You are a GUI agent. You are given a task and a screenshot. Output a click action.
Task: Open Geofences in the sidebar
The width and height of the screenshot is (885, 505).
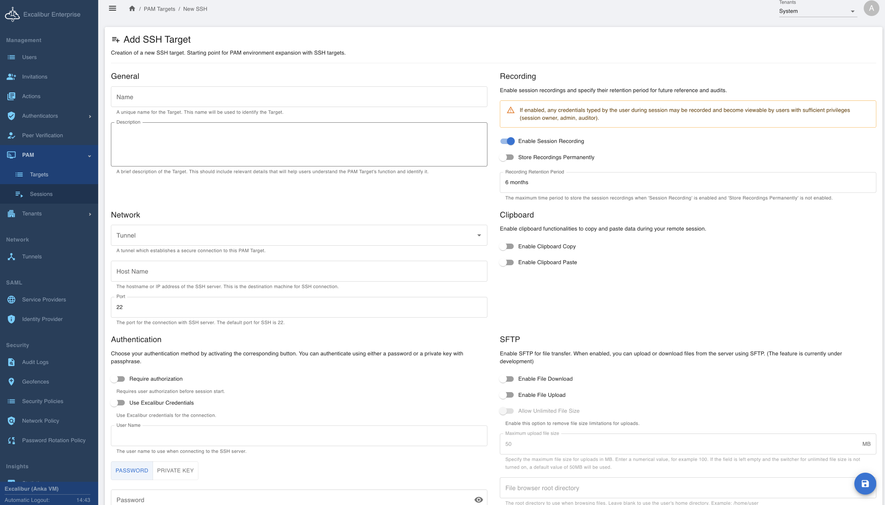[x=35, y=381]
